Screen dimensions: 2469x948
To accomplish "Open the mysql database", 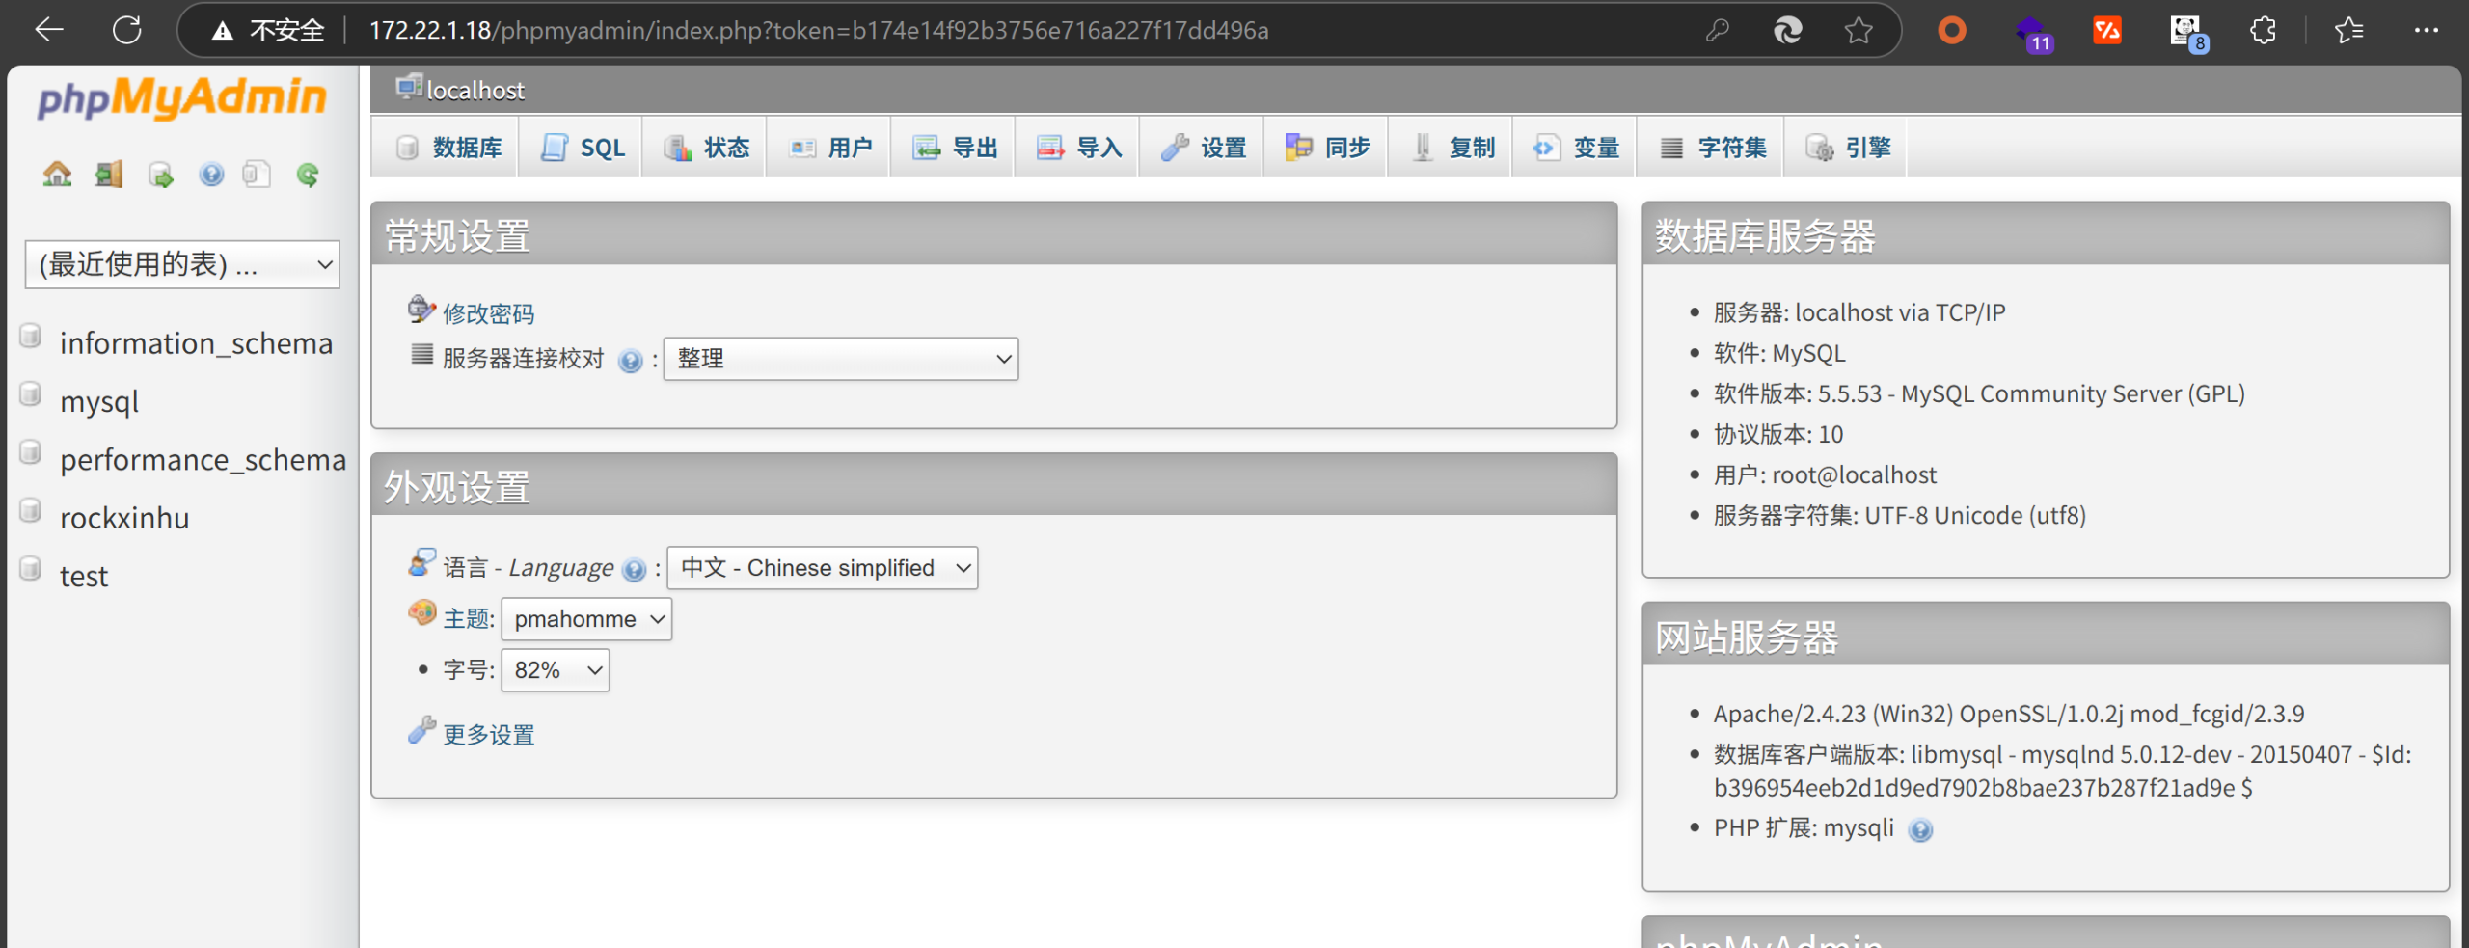I will [99, 402].
